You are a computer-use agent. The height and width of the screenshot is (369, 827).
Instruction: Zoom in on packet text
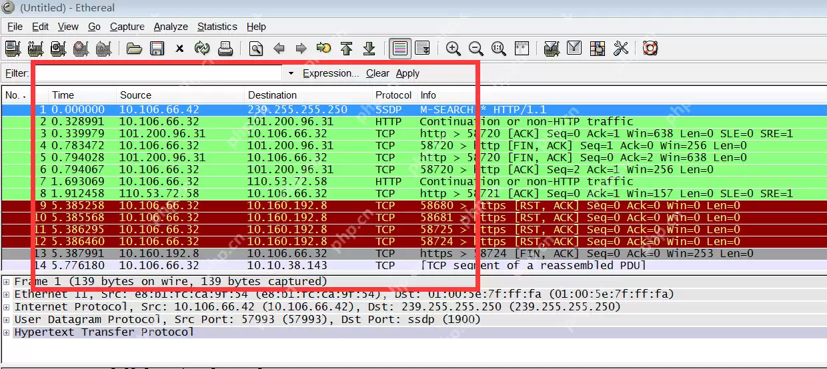pyautogui.click(x=454, y=49)
